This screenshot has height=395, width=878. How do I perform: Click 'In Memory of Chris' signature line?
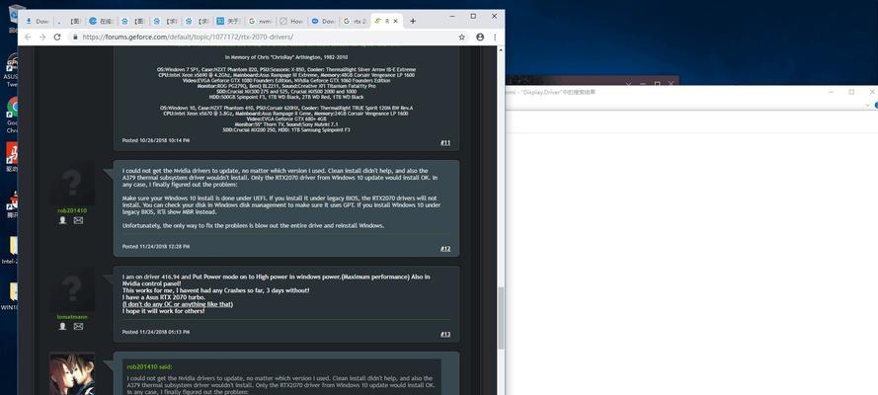286,56
